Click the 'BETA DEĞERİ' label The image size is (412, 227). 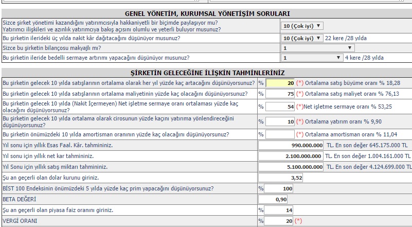coord(19,199)
